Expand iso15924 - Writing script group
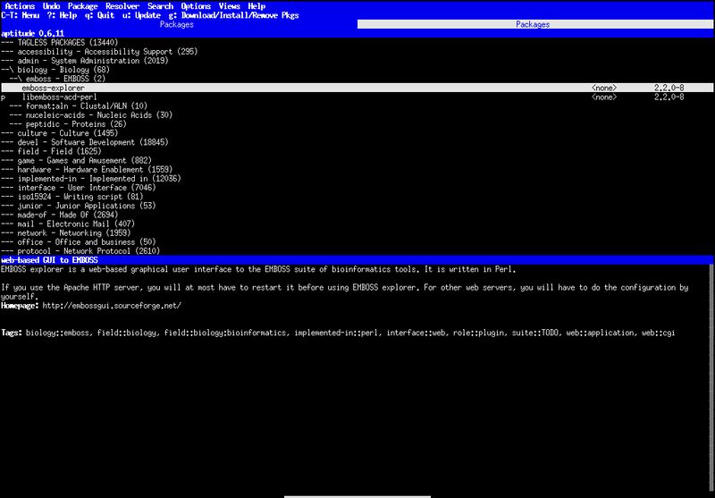This screenshot has height=498, width=715. pos(72,197)
